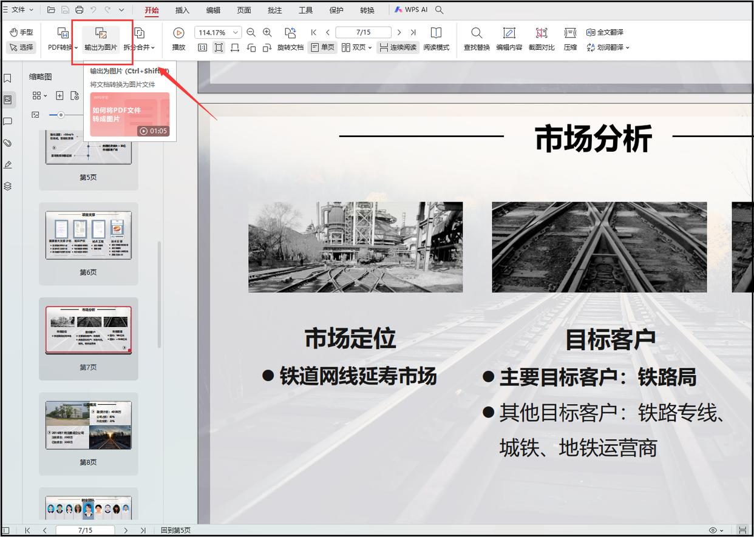This screenshot has height=537, width=754.
Task: Enable 单页 single page view
Action: (322, 47)
